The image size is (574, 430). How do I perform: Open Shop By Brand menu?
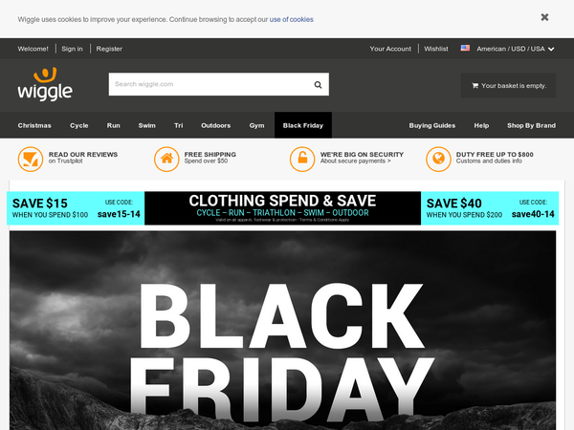[531, 125]
